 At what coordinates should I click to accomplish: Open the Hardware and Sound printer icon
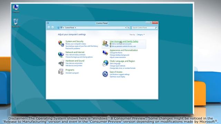pyautogui.click(x=61, y=63)
